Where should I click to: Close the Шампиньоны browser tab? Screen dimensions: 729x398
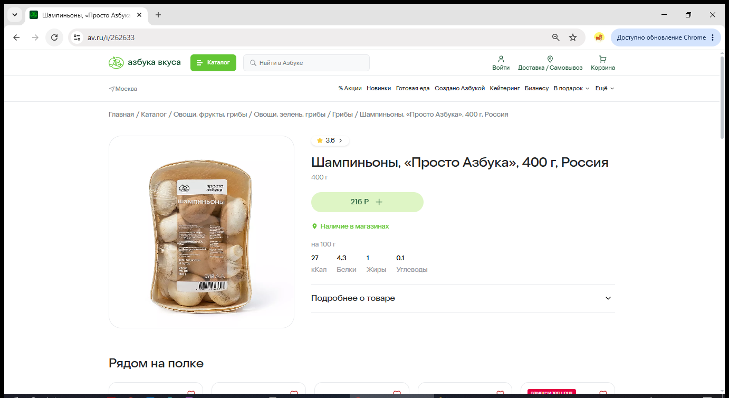139,15
